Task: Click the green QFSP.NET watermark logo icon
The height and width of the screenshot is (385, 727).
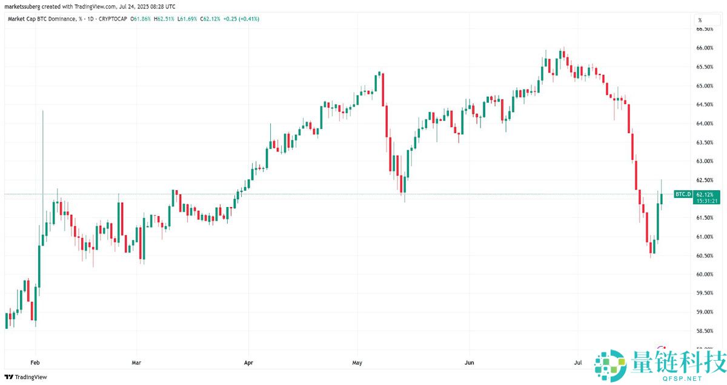Action: pyautogui.click(x=609, y=365)
